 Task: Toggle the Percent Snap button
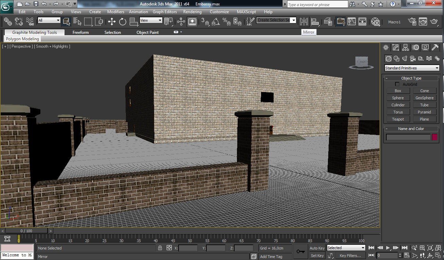coord(226,22)
